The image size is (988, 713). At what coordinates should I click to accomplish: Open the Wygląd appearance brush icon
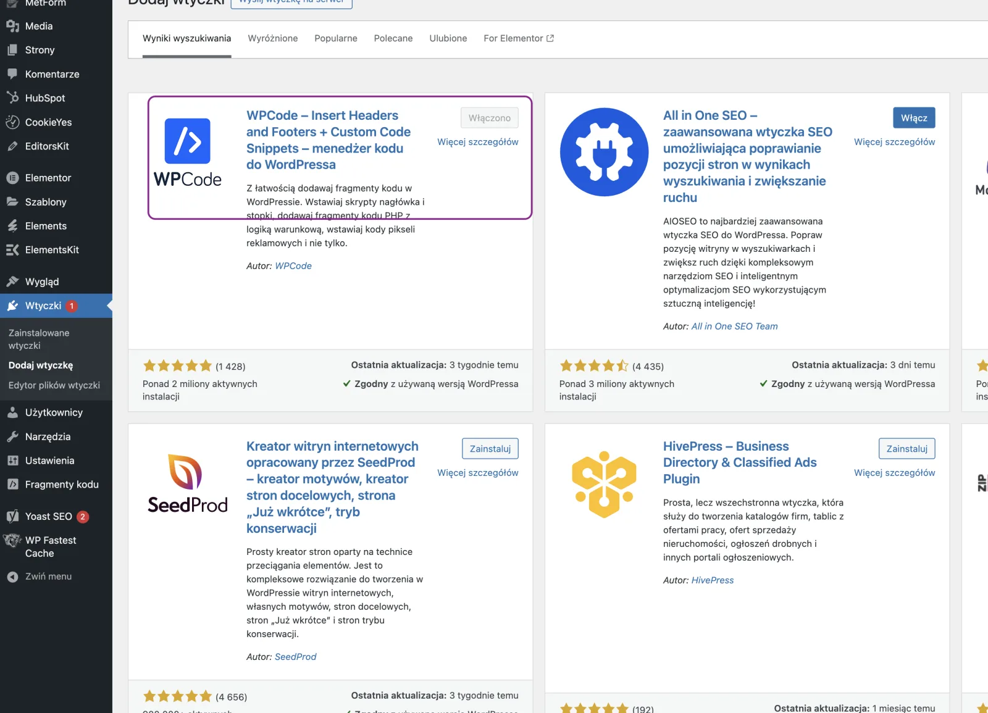click(x=12, y=281)
